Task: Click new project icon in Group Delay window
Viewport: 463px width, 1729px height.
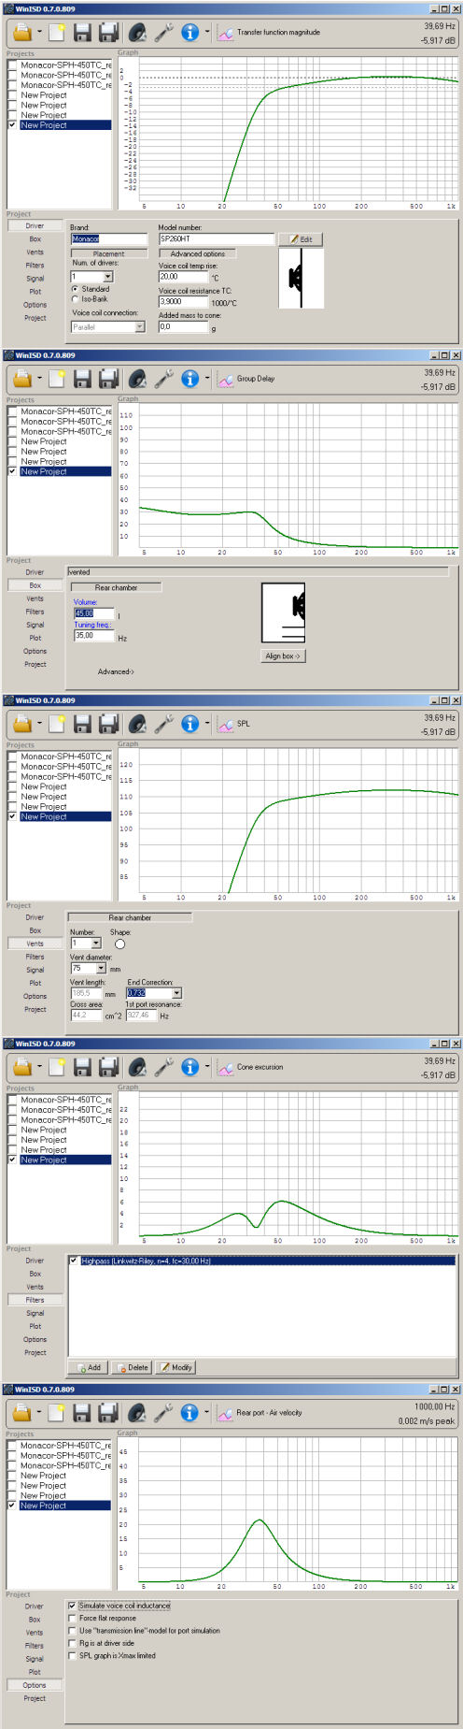Action: click(57, 379)
